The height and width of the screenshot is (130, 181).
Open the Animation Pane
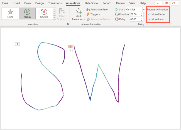[97, 9]
